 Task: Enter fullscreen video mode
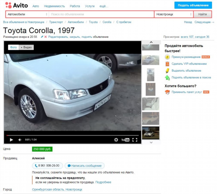[135, 140]
